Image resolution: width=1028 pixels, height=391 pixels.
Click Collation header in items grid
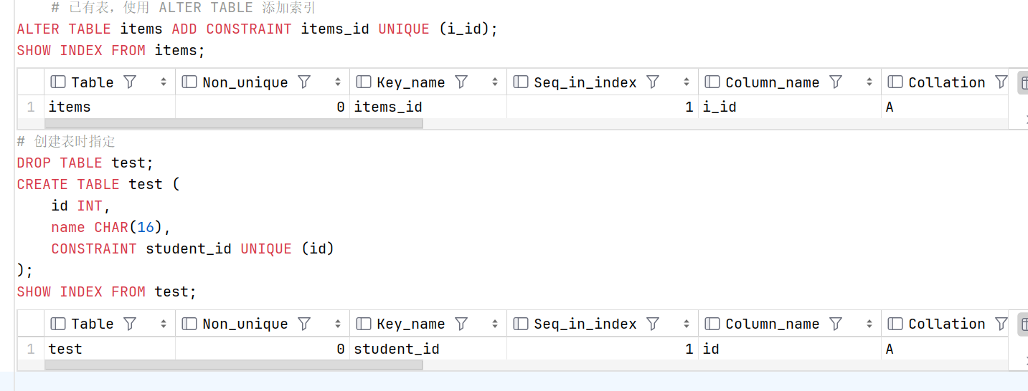pos(946,82)
